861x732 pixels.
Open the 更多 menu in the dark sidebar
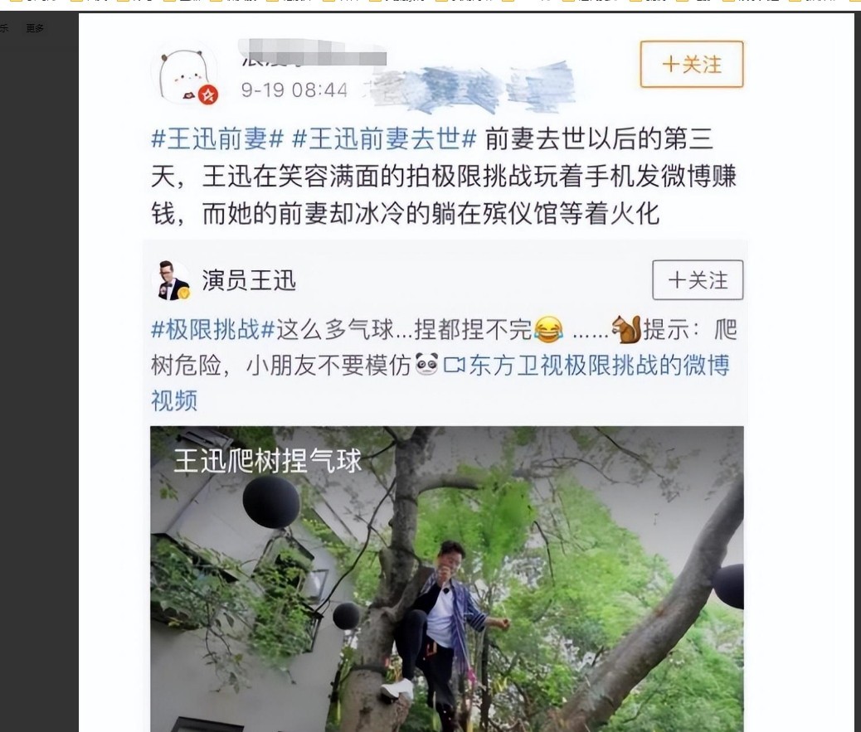coord(35,28)
